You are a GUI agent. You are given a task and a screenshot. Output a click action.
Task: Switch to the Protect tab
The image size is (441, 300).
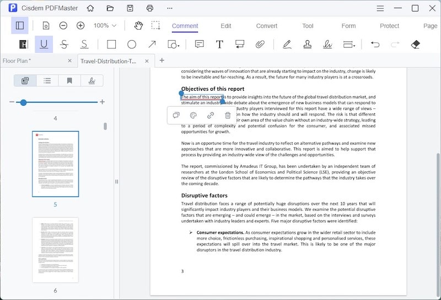[x=390, y=26]
